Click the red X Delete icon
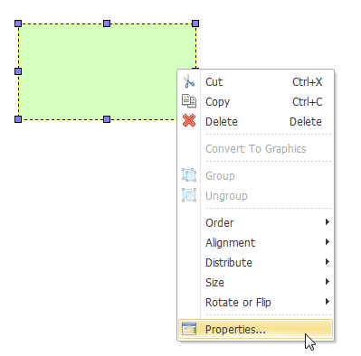Screen dimensions: 361x356 (189, 120)
